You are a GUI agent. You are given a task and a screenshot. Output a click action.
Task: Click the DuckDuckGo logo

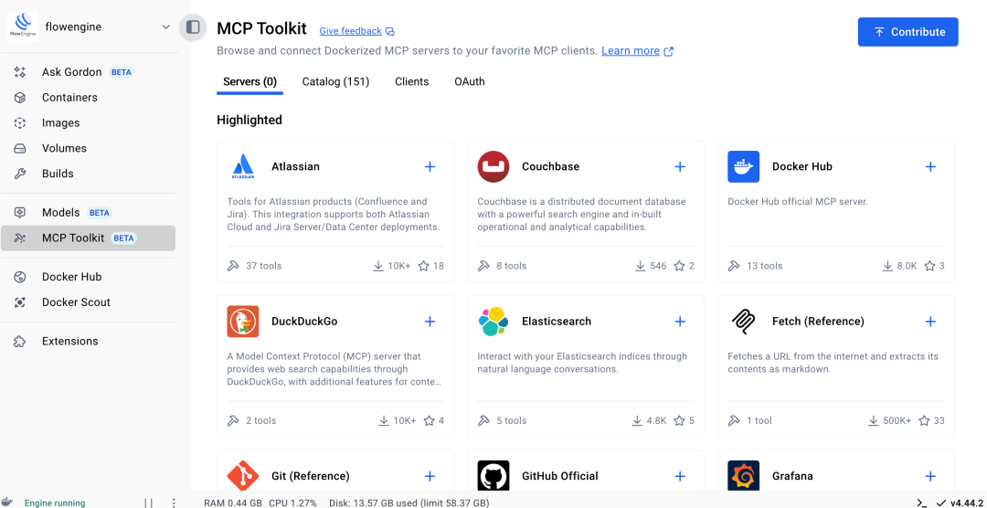click(x=243, y=321)
